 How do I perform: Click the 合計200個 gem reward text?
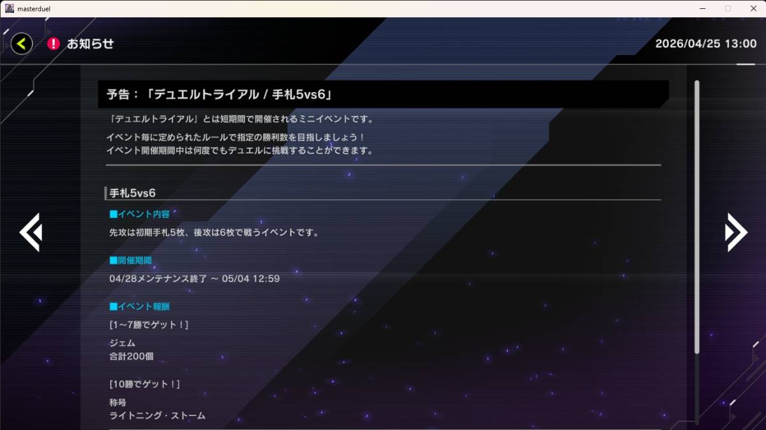click(x=131, y=356)
